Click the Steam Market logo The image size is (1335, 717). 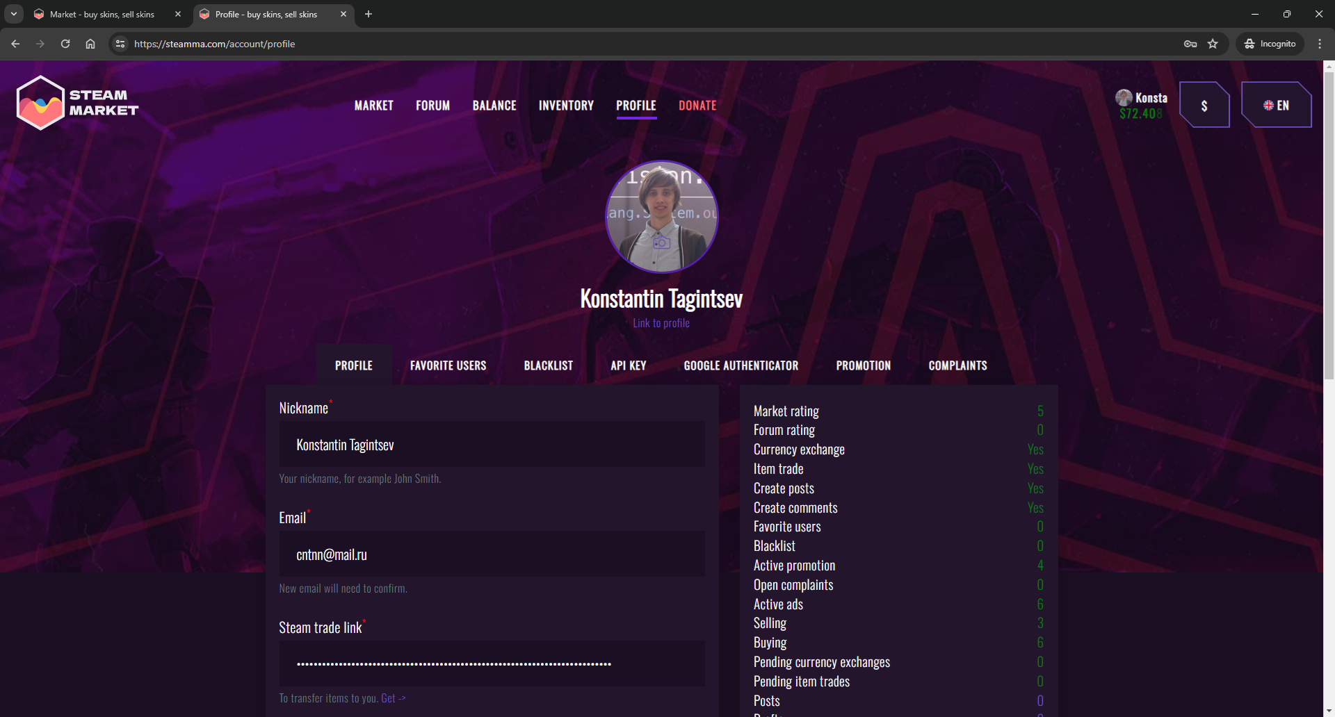(77, 103)
